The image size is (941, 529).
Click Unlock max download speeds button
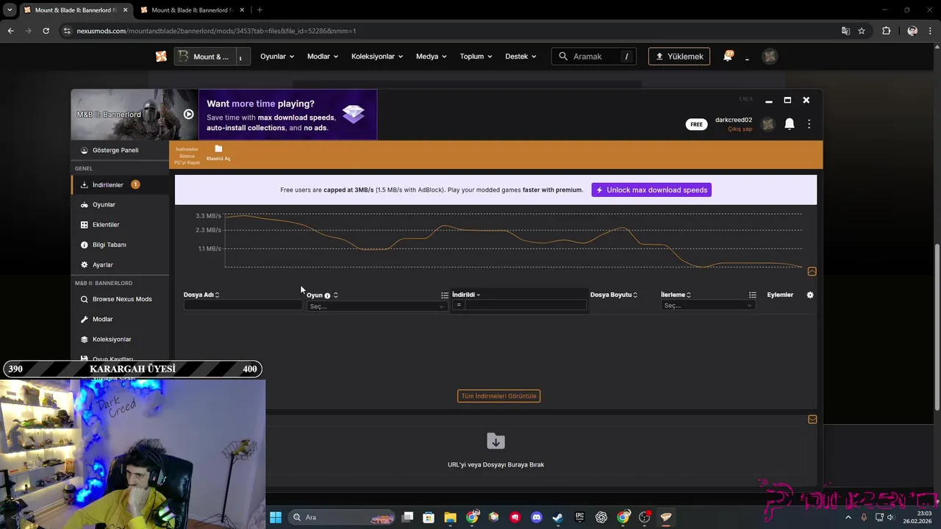point(651,190)
